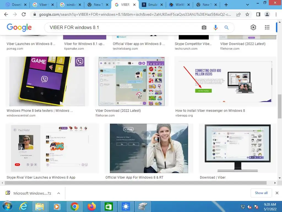The image size is (282, 212).
Task: Go to the Google logo homepage
Action: (19, 27)
